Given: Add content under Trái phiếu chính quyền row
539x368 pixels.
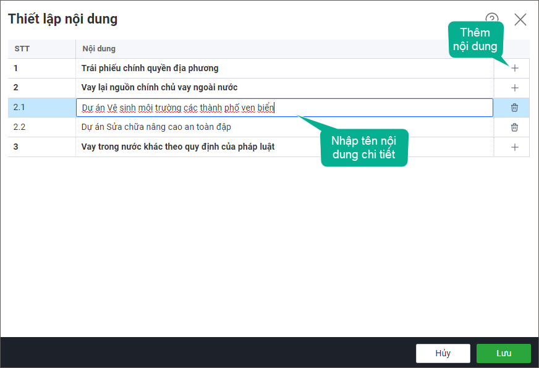Looking at the screenshot, I should [514, 69].
